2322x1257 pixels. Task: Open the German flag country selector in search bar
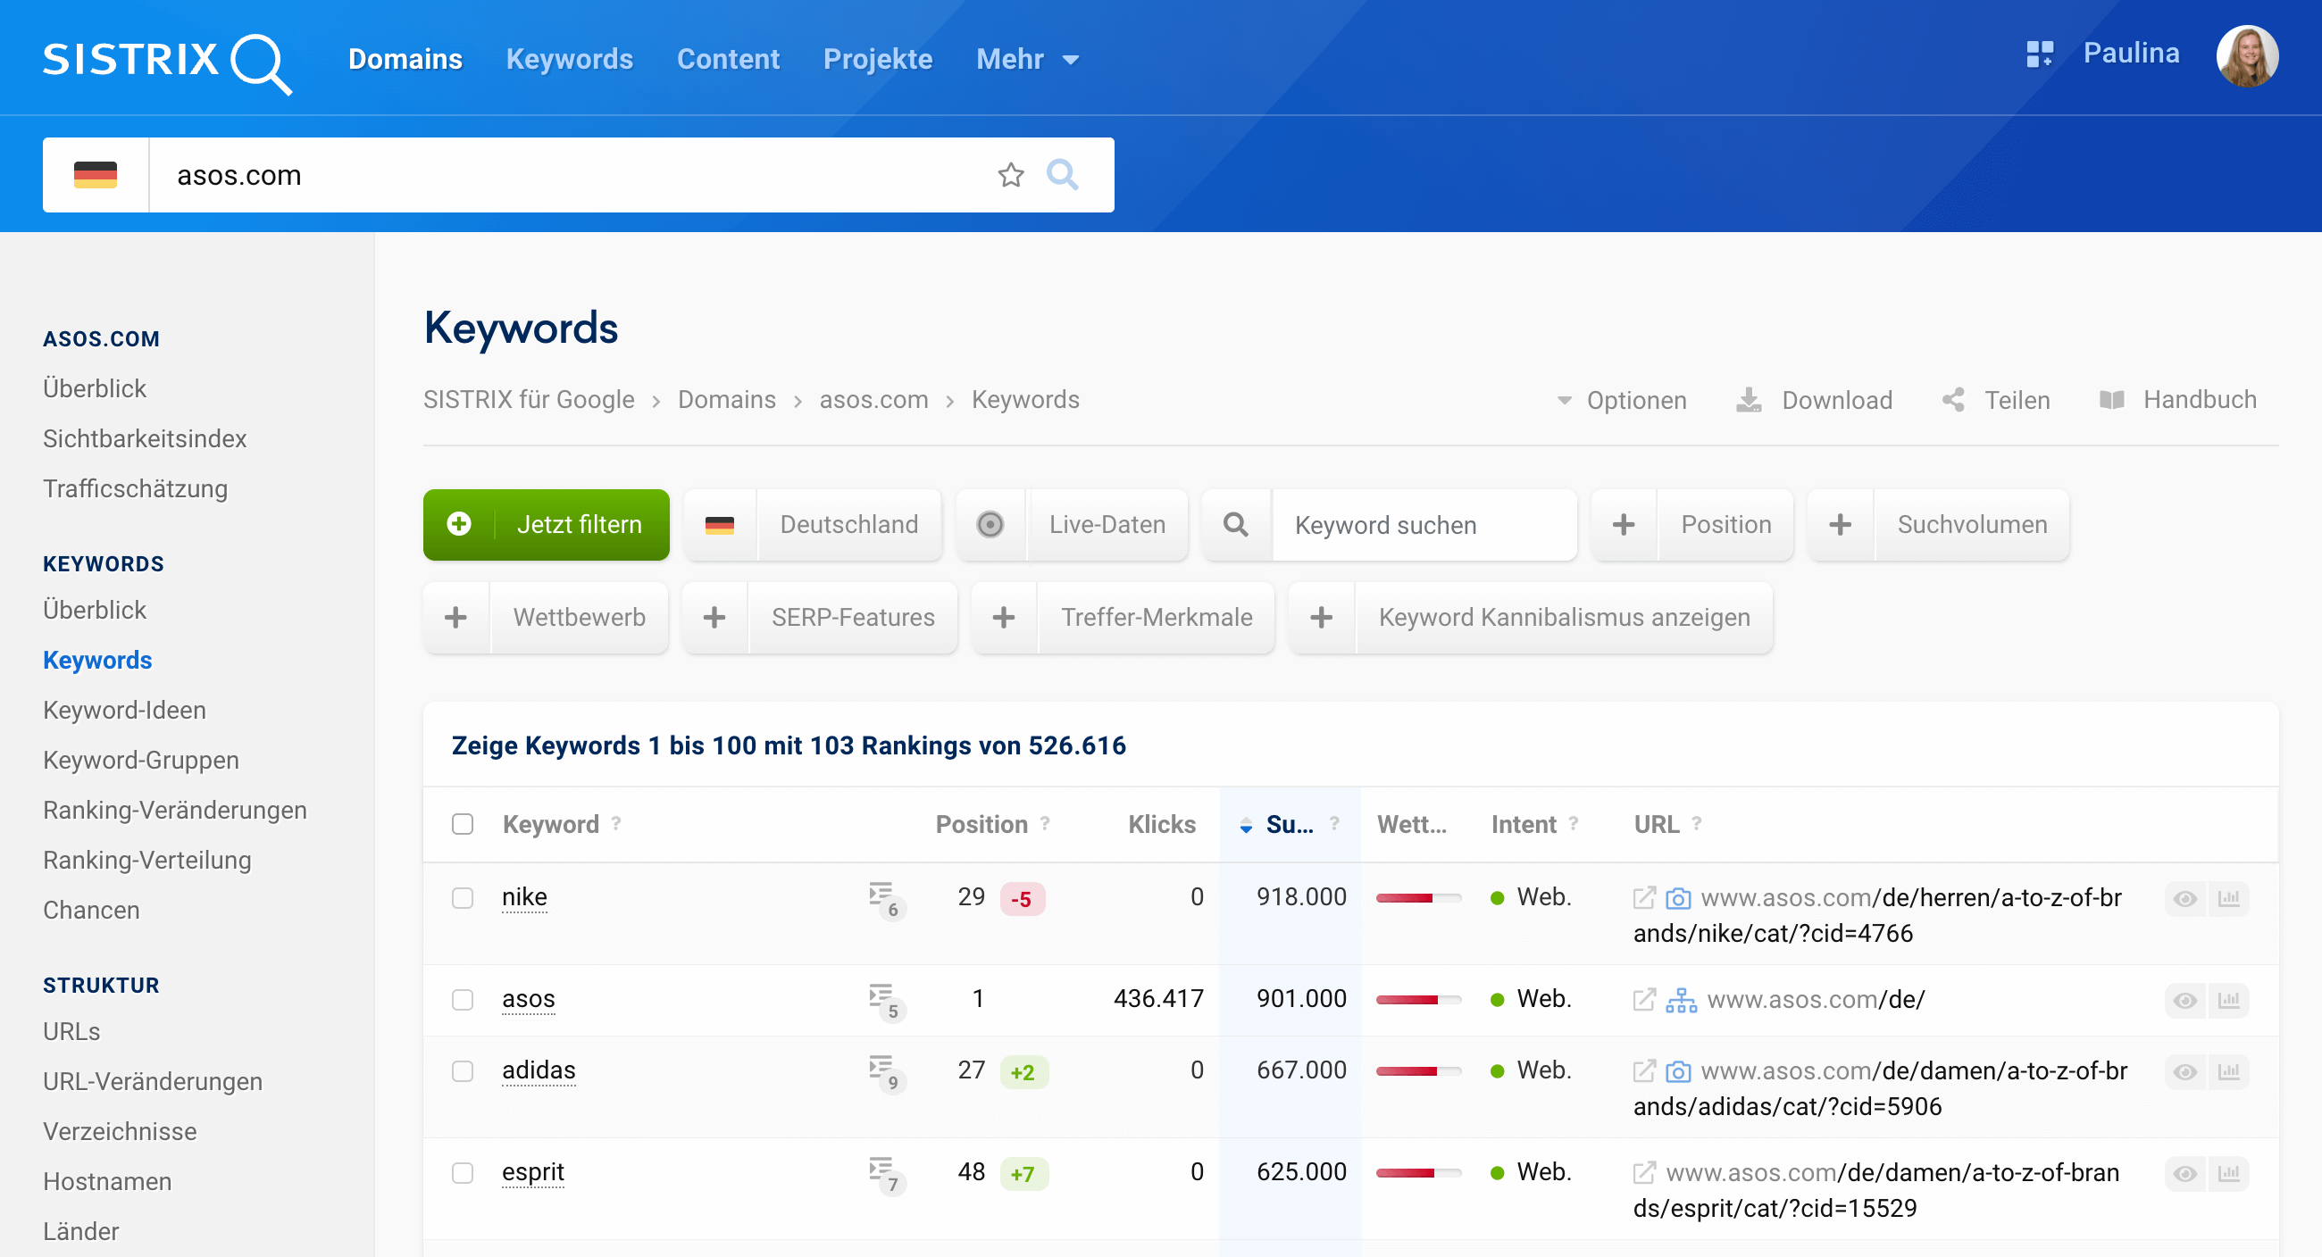point(96,175)
